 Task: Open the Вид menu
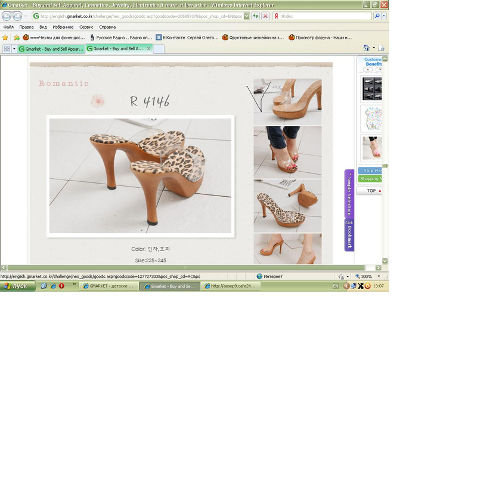(x=43, y=27)
